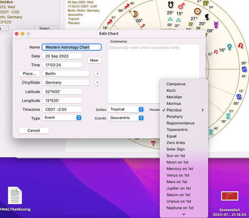Click the Aries glyph on wheel
The image size is (249, 218).
(x=153, y=143)
